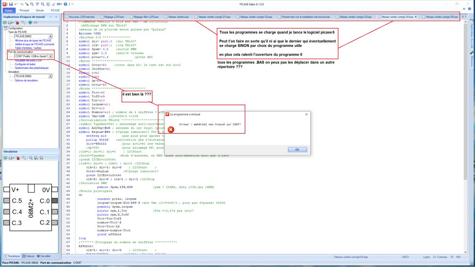Click the print icon in workspace explorer toolbar
Screen dimensions: 475x267
point(10,23)
